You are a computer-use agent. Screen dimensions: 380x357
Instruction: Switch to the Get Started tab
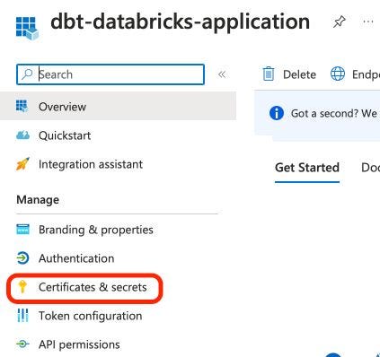coord(307,168)
